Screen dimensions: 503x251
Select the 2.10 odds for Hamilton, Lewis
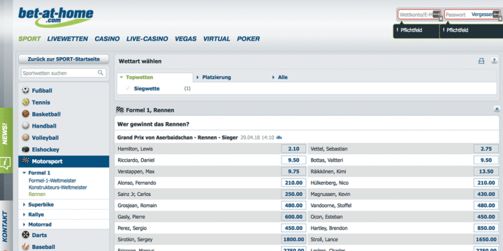(293, 149)
